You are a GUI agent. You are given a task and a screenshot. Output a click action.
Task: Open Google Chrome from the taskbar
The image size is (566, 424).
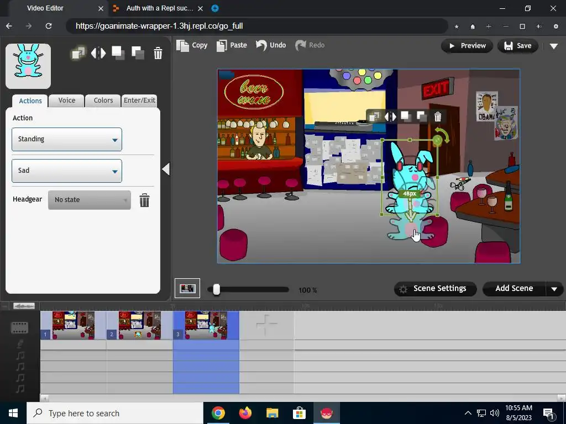218,413
